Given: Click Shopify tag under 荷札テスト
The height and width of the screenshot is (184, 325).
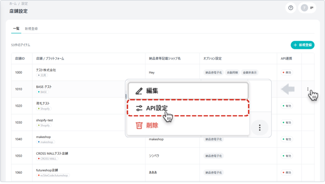Looking at the screenshot, I should pos(44,109).
